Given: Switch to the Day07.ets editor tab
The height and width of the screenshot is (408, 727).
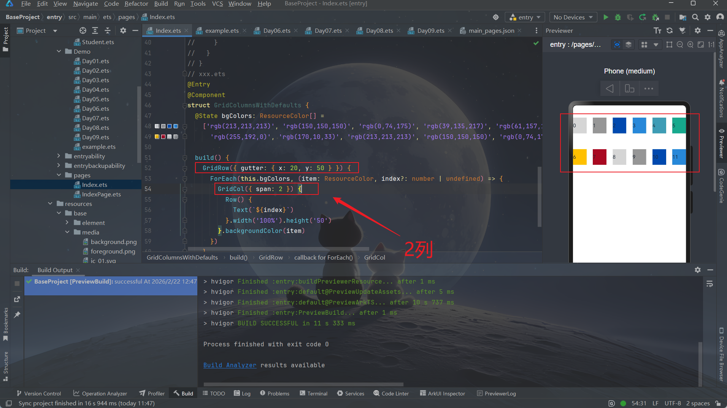Looking at the screenshot, I should point(328,30).
